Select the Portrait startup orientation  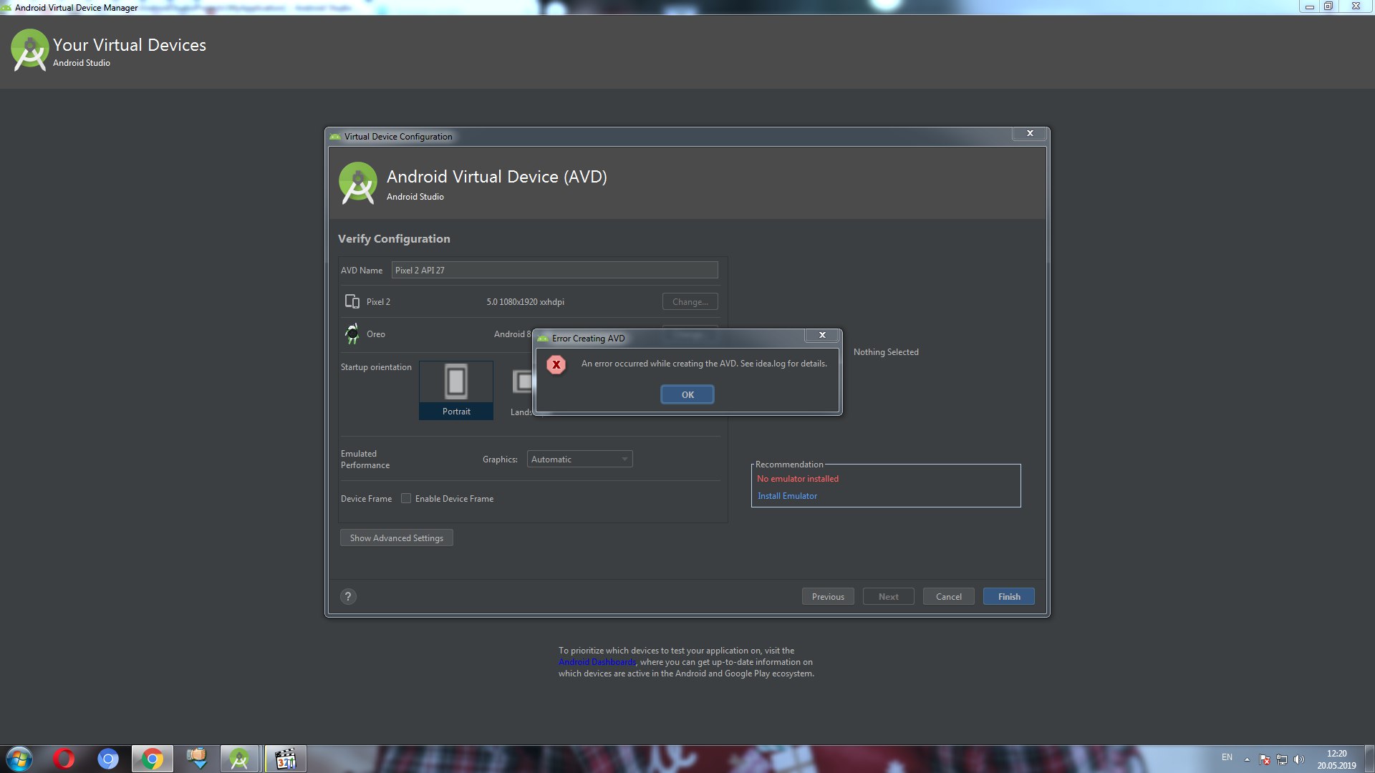(456, 390)
